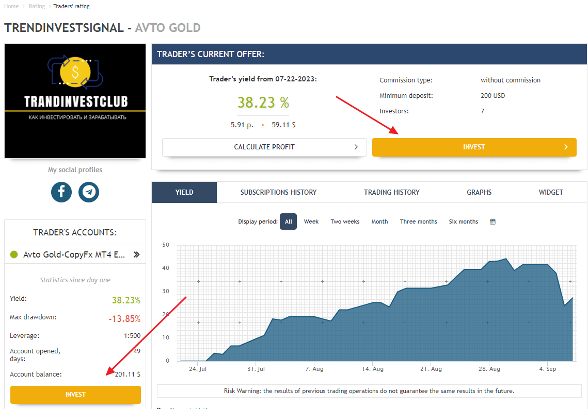Click the TRENDINVESTSIGNAL - AVTO GOLD heading

[102, 28]
